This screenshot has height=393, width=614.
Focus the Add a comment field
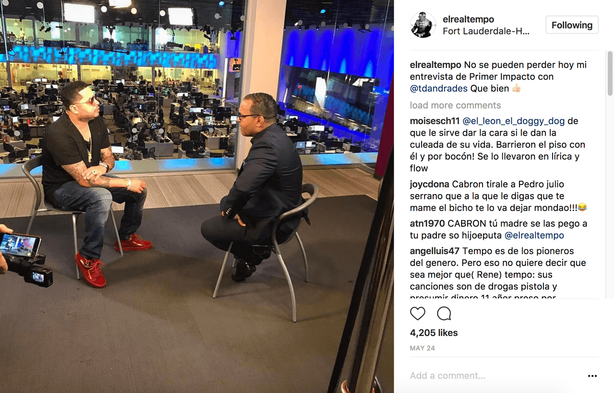coord(494,376)
